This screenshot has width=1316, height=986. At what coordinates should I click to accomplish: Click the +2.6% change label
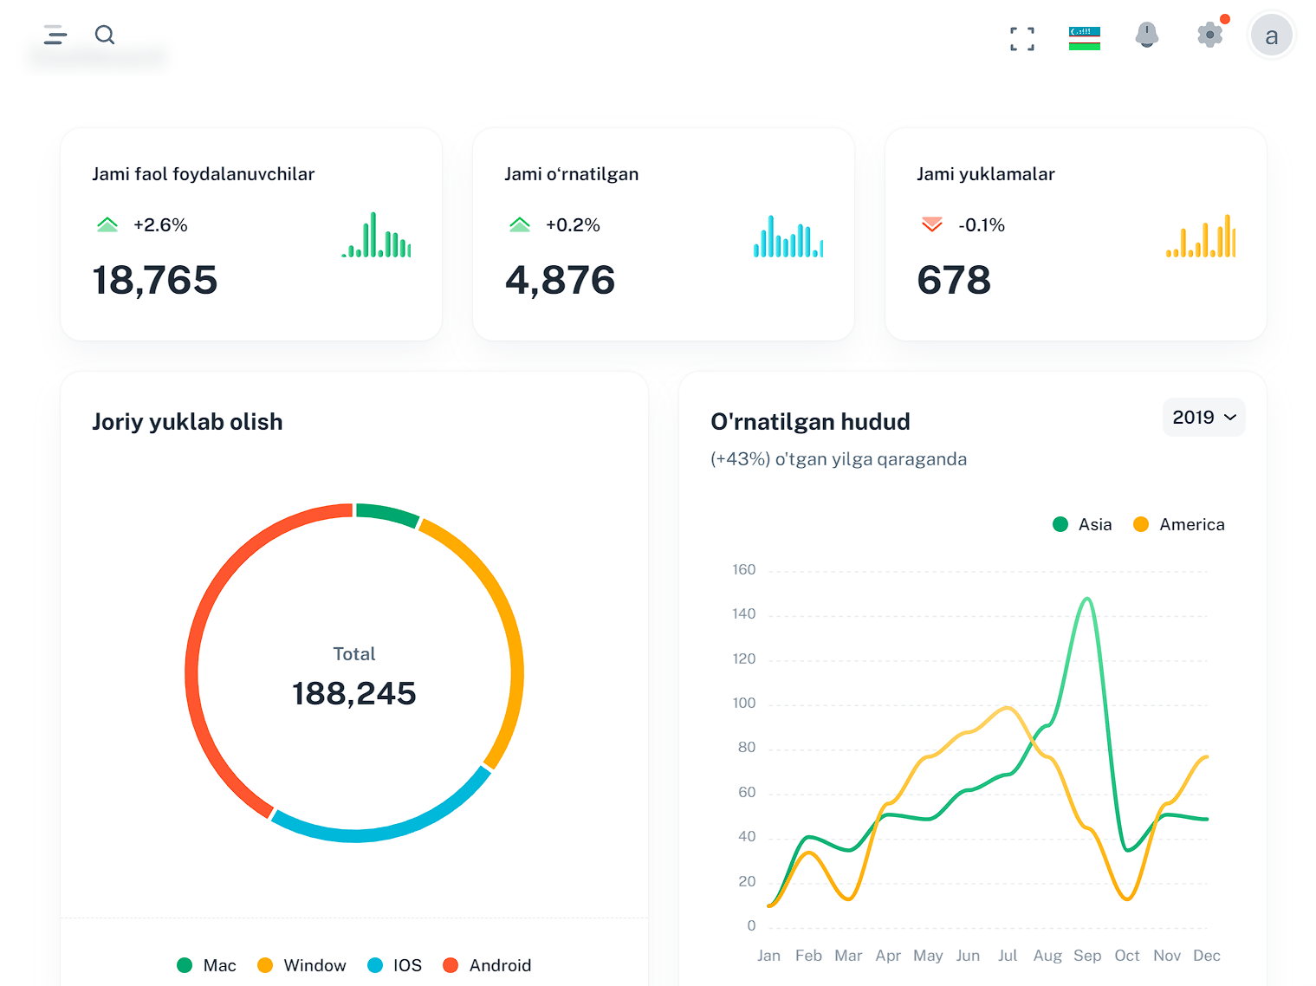(x=160, y=225)
